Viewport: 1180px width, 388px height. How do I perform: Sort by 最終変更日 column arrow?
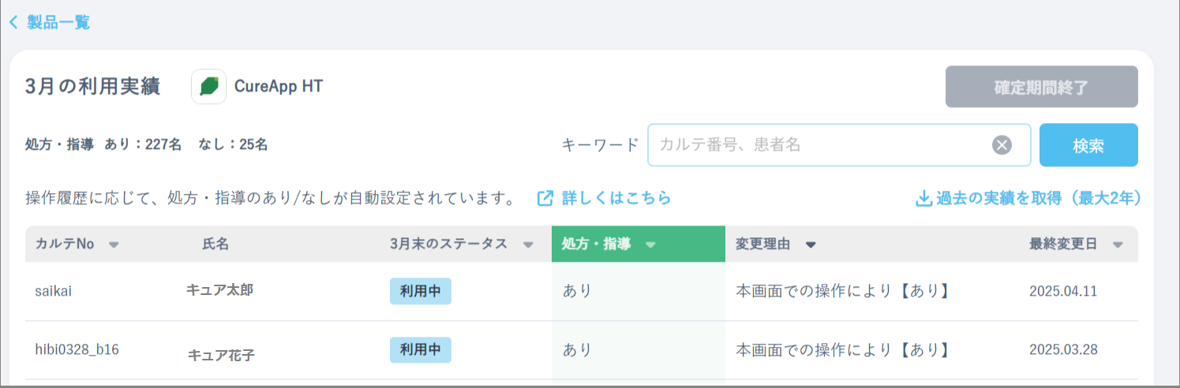pos(1118,244)
